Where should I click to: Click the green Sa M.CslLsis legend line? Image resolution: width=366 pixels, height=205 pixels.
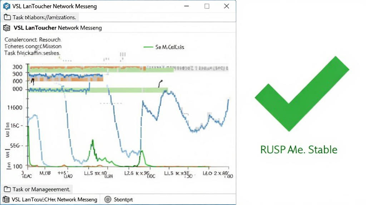coord(148,47)
